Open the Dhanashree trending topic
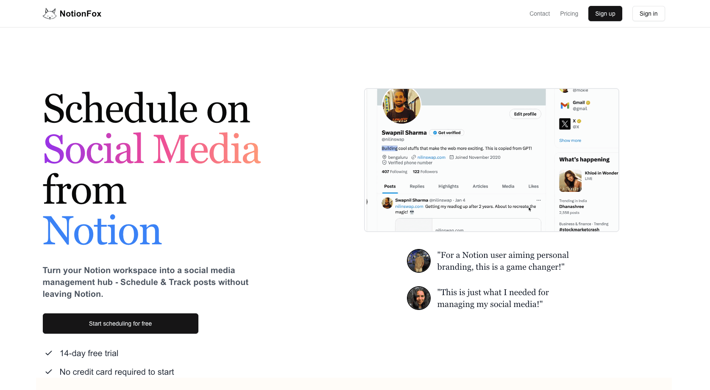710x390 pixels. click(x=571, y=207)
